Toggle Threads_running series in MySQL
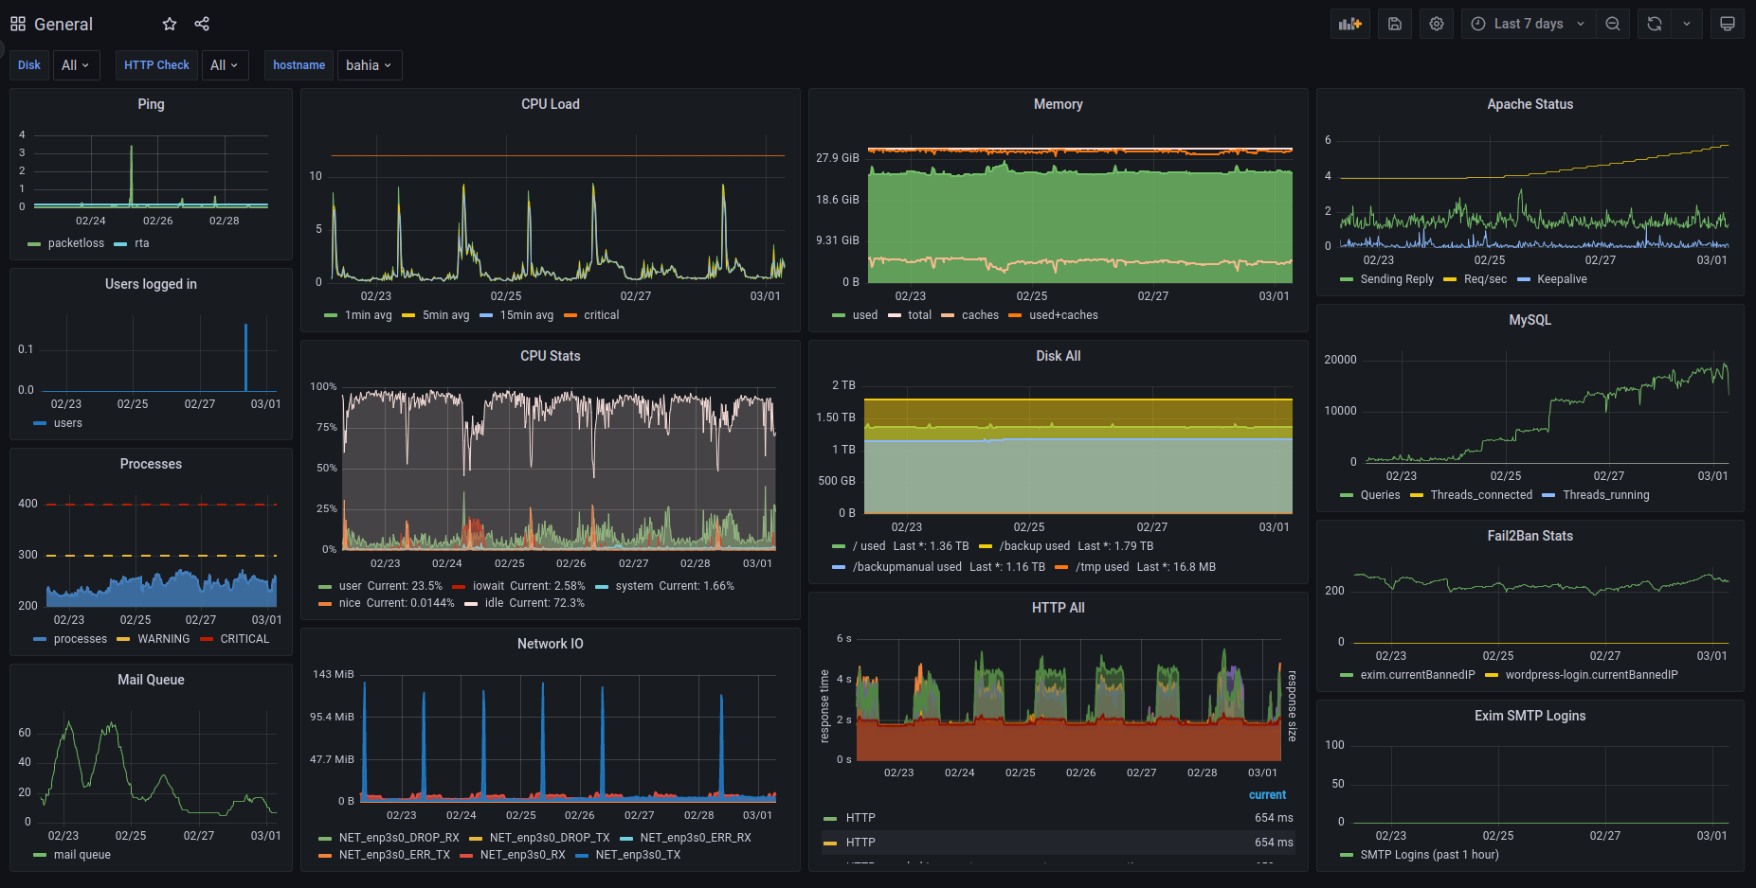 pyautogui.click(x=1605, y=495)
